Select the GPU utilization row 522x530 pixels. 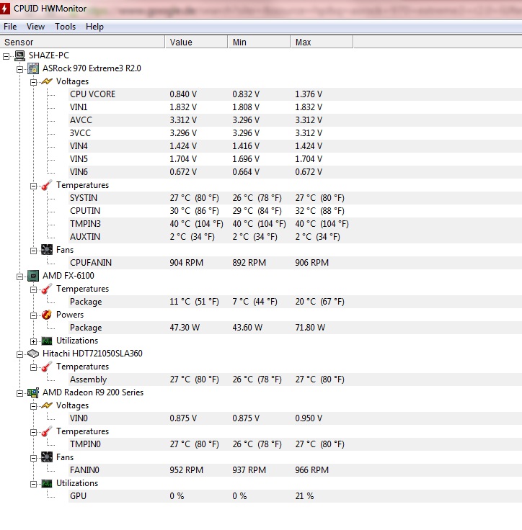(295, 496)
